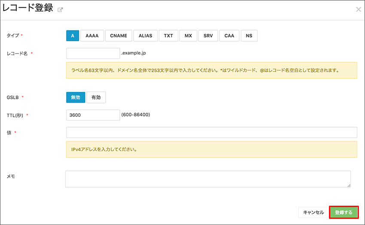Submit with the 登録する button
Image resolution: width=365 pixels, height=225 pixels.
tap(344, 212)
